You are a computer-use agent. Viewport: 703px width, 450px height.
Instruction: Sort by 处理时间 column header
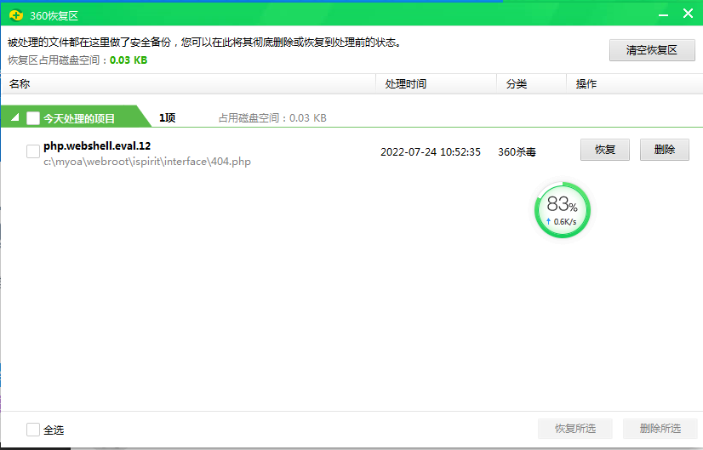[437, 84]
